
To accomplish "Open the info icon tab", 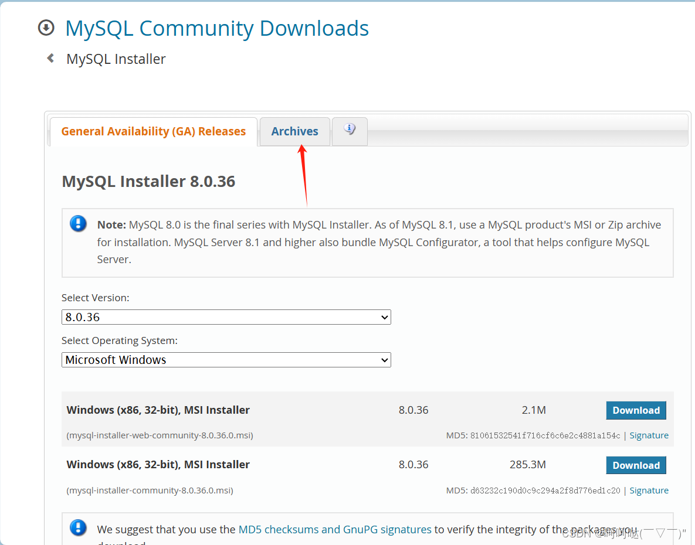I will [x=350, y=131].
